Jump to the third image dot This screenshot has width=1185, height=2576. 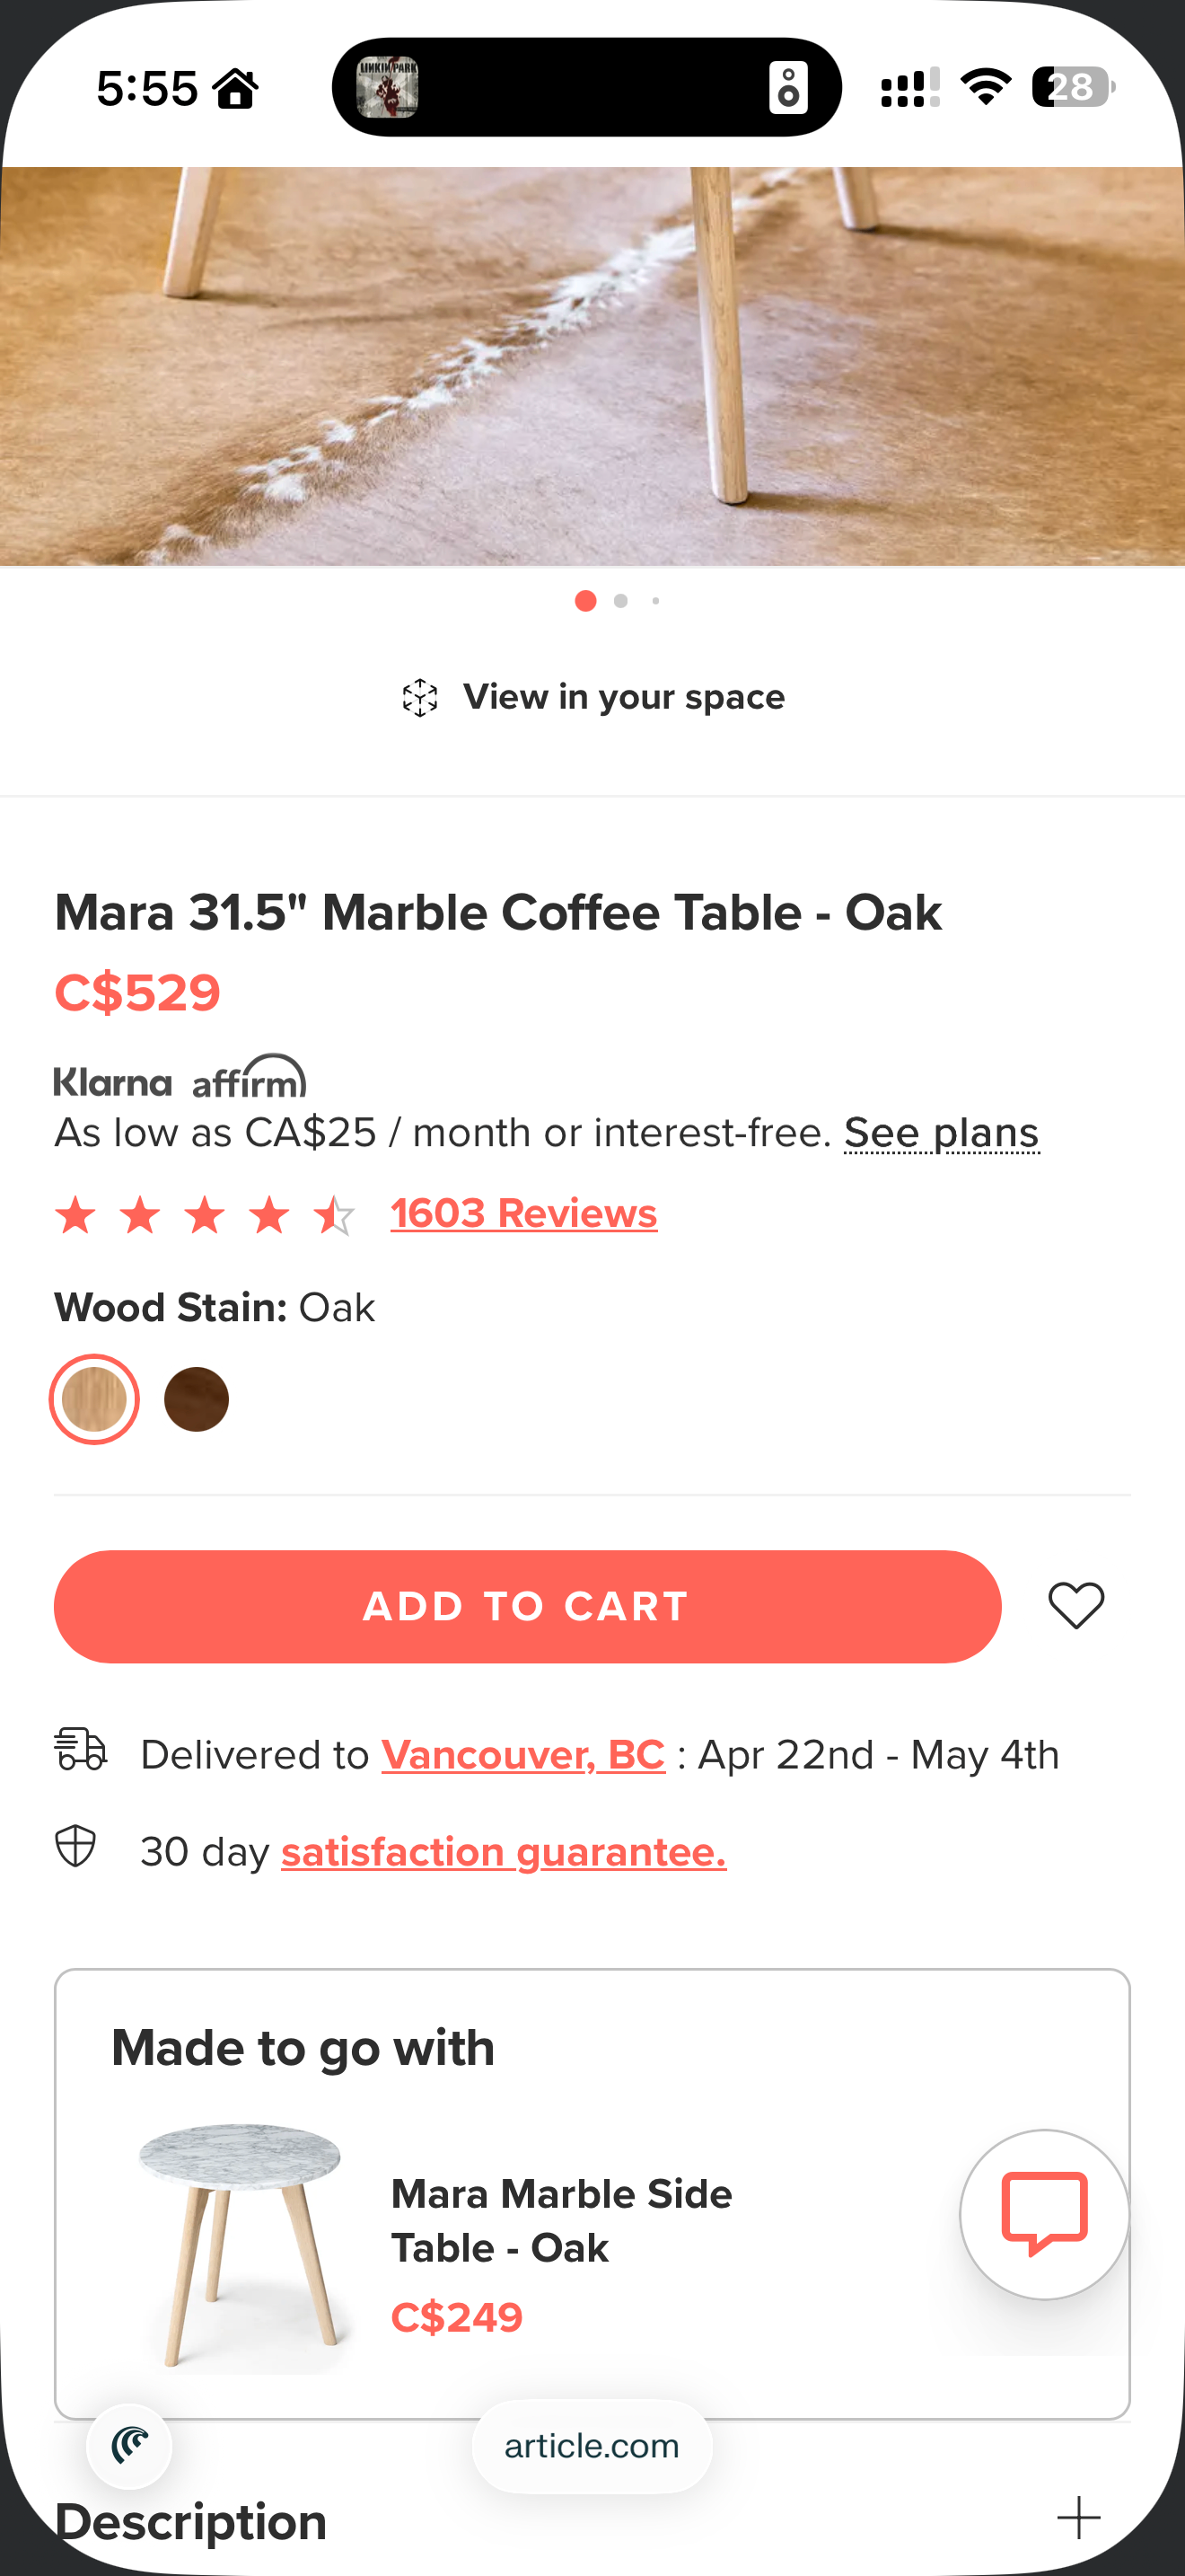(655, 601)
